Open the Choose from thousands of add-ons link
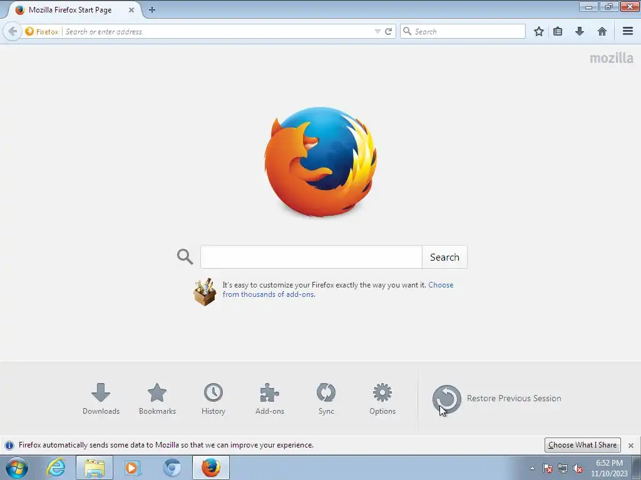Image resolution: width=641 pixels, height=480 pixels. pyautogui.click(x=337, y=289)
